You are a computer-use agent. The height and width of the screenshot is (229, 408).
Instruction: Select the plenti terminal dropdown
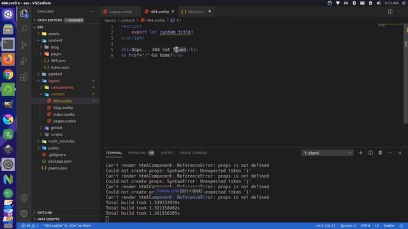point(327,153)
